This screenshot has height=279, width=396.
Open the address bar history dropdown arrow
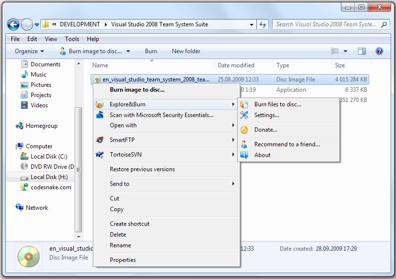[x=251, y=25]
